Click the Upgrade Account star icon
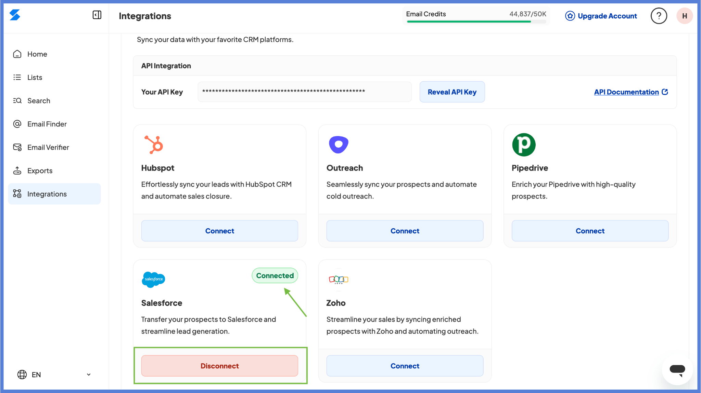The image size is (701, 393). pos(570,16)
